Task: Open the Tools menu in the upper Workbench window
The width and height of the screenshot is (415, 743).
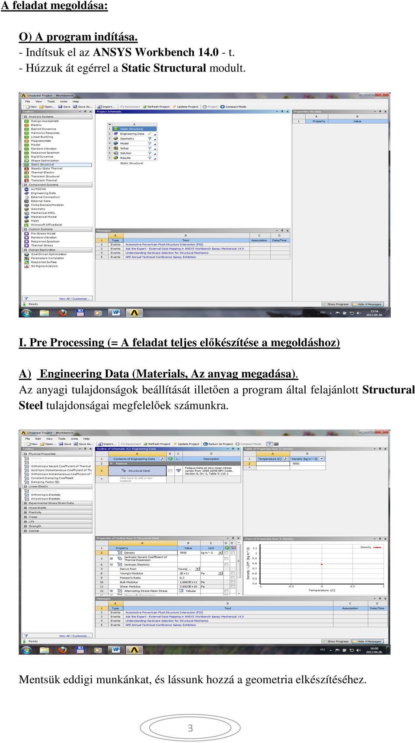Action: tap(51, 102)
